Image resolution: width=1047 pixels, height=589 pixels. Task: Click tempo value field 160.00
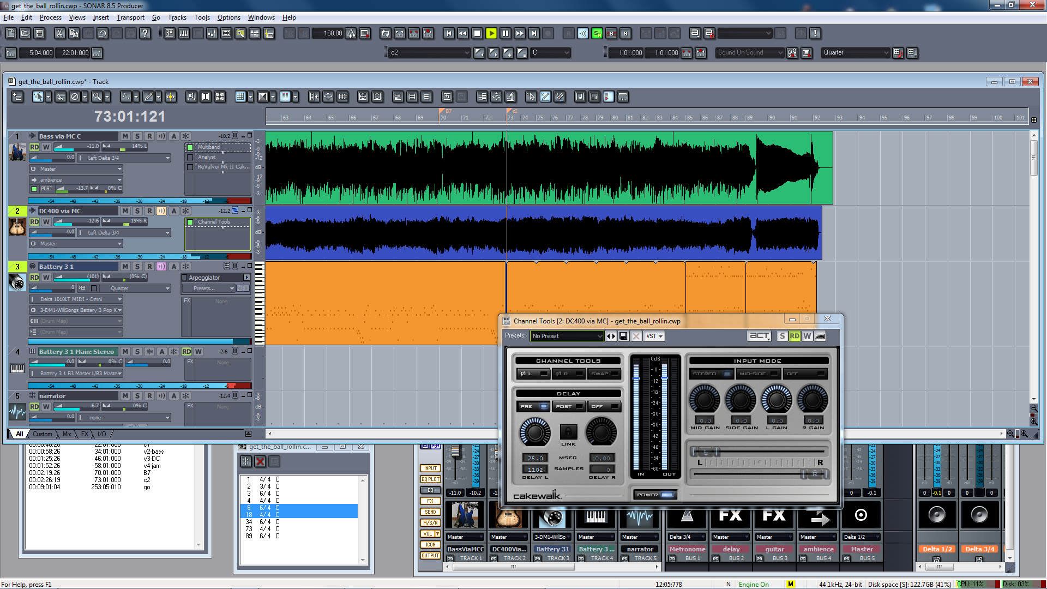[x=328, y=34]
